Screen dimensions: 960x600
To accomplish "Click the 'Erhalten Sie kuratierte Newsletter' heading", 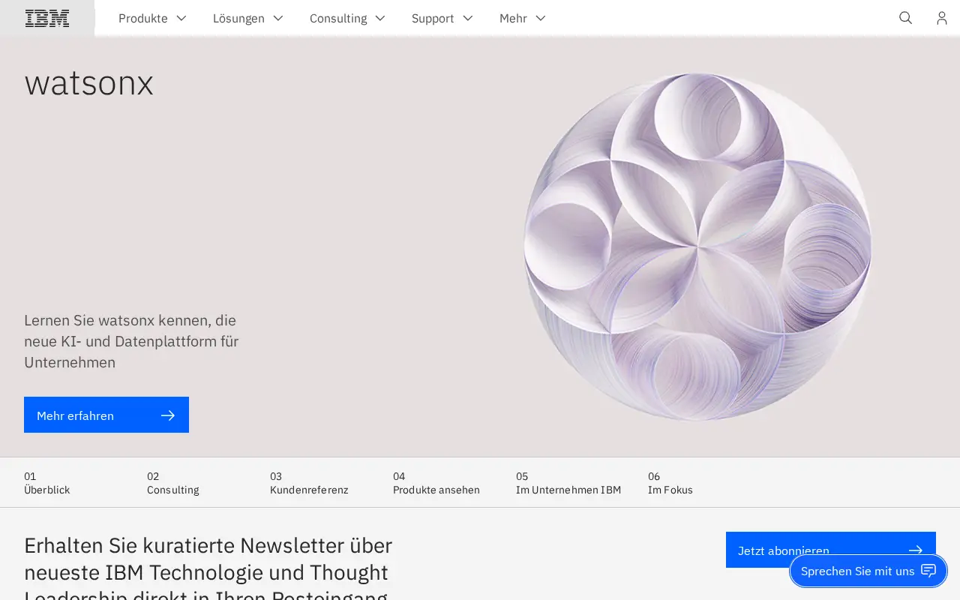I will tap(208, 572).
